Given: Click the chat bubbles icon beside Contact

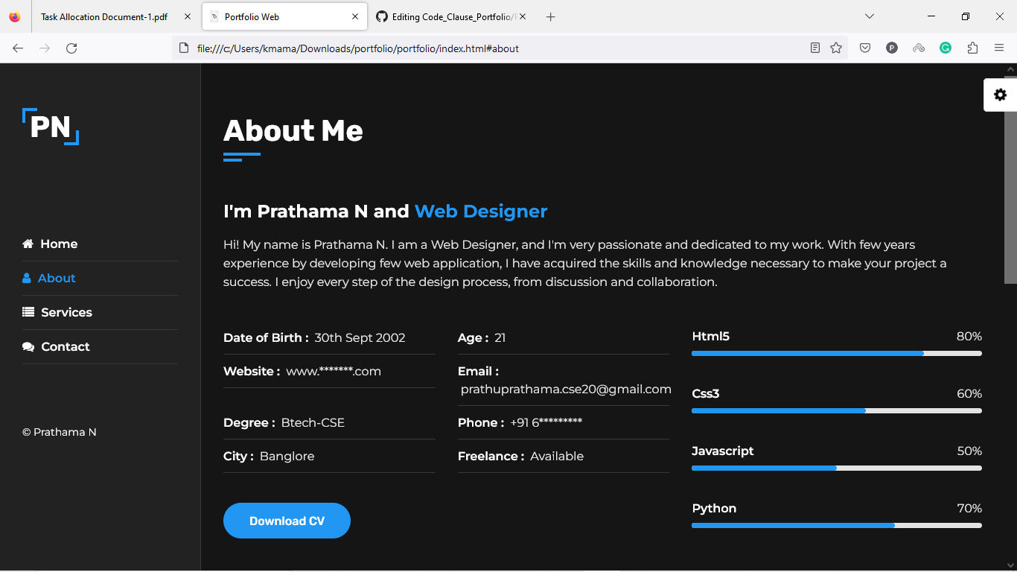Looking at the screenshot, I should point(28,347).
